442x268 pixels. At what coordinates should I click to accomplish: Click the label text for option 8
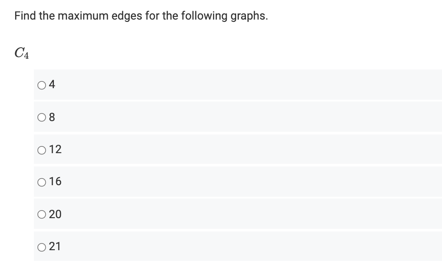point(52,117)
